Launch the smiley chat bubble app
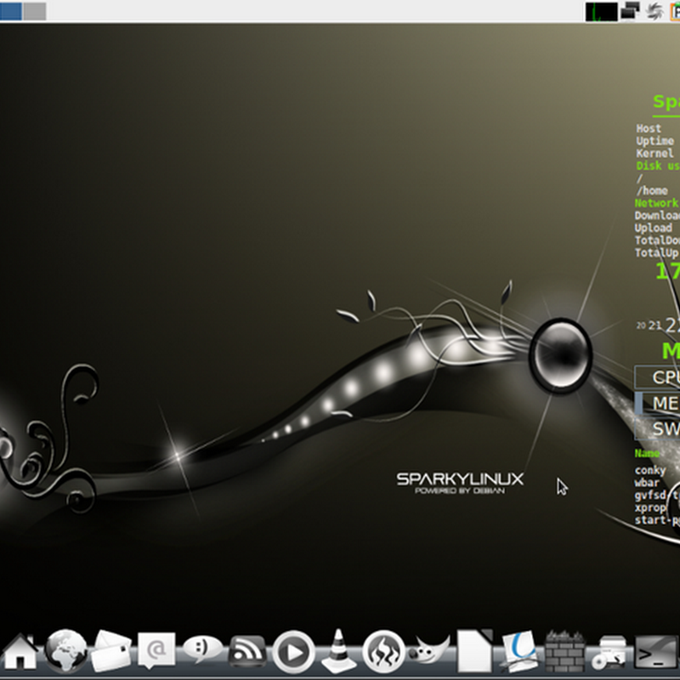This screenshot has width=680, height=680. [x=201, y=649]
